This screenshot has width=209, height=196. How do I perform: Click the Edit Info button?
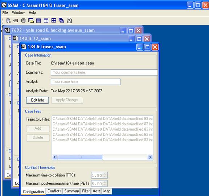[37, 100]
